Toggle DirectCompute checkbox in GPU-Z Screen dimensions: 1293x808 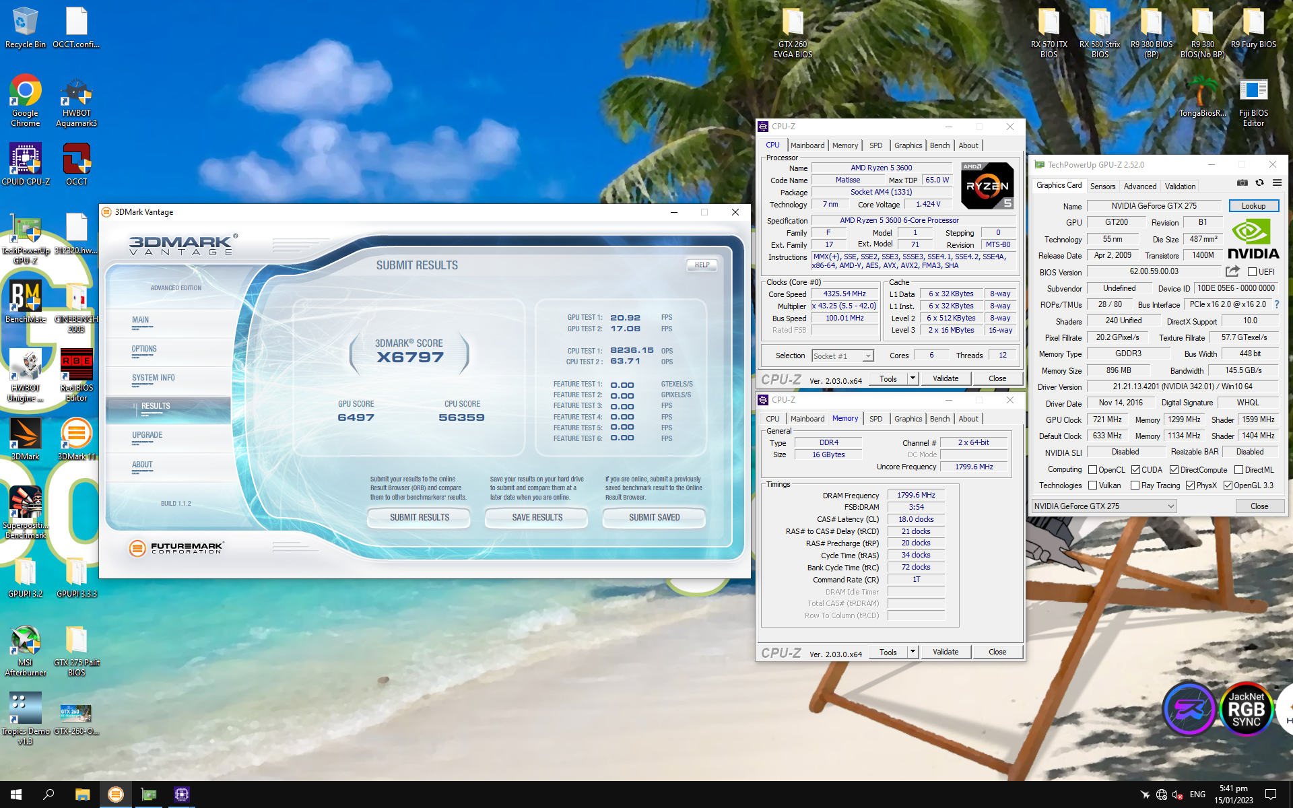(1174, 470)
